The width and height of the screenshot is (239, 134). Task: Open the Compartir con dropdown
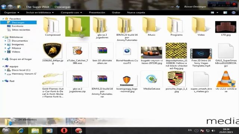coord(71,13)
